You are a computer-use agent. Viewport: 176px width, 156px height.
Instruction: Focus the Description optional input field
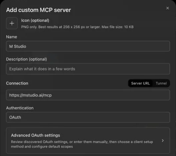[88, 69]
